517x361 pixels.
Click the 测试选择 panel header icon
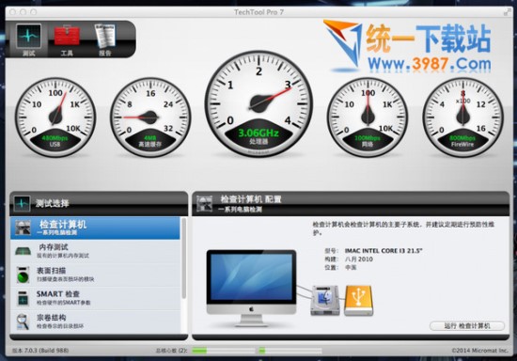coord(23,204)
